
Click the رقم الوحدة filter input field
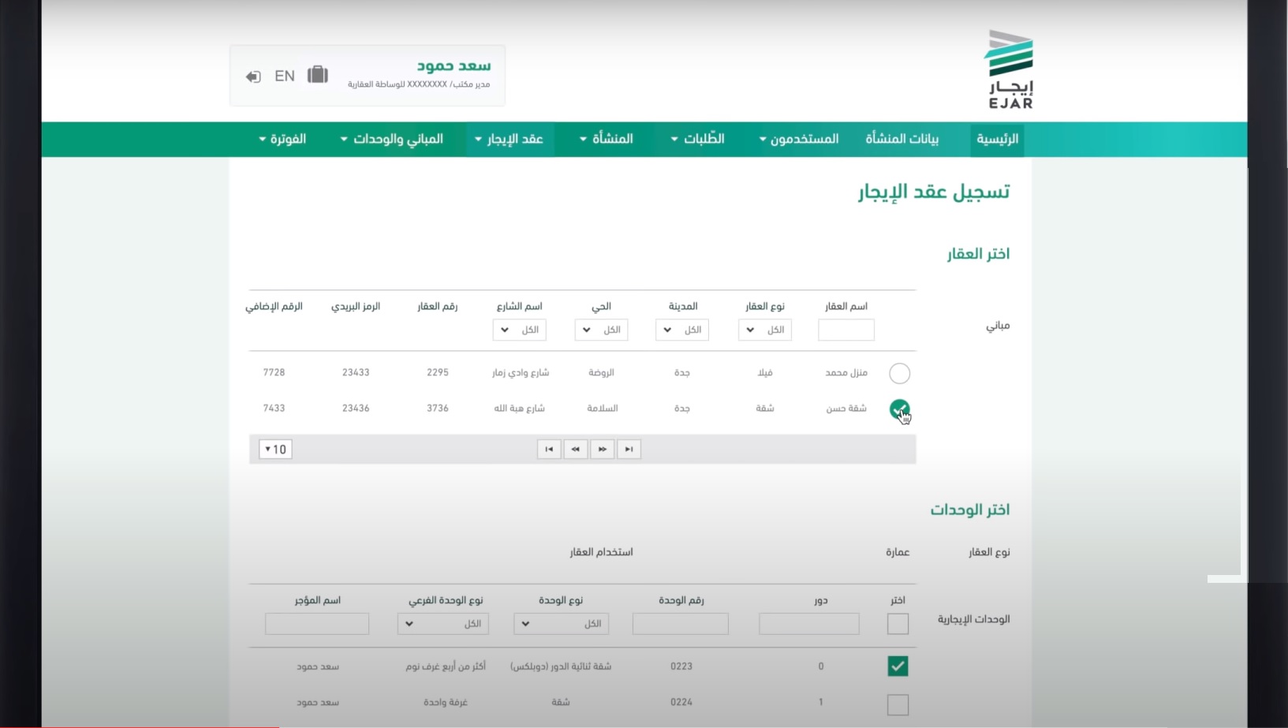680,624
